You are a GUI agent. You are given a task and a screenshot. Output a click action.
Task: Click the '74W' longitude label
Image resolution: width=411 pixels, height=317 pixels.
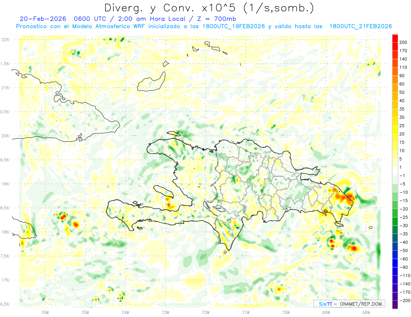click(x=125, y=312)
